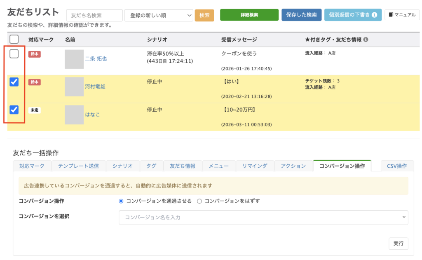Click the info icon beside ★付きタグ・友だち情報
Image resolution: width=422 pixels, height=260 pixels.
[366, 40]
